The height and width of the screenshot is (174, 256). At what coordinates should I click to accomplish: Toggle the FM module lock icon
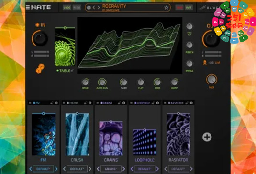pyautogui.click(x=52, y=103)
